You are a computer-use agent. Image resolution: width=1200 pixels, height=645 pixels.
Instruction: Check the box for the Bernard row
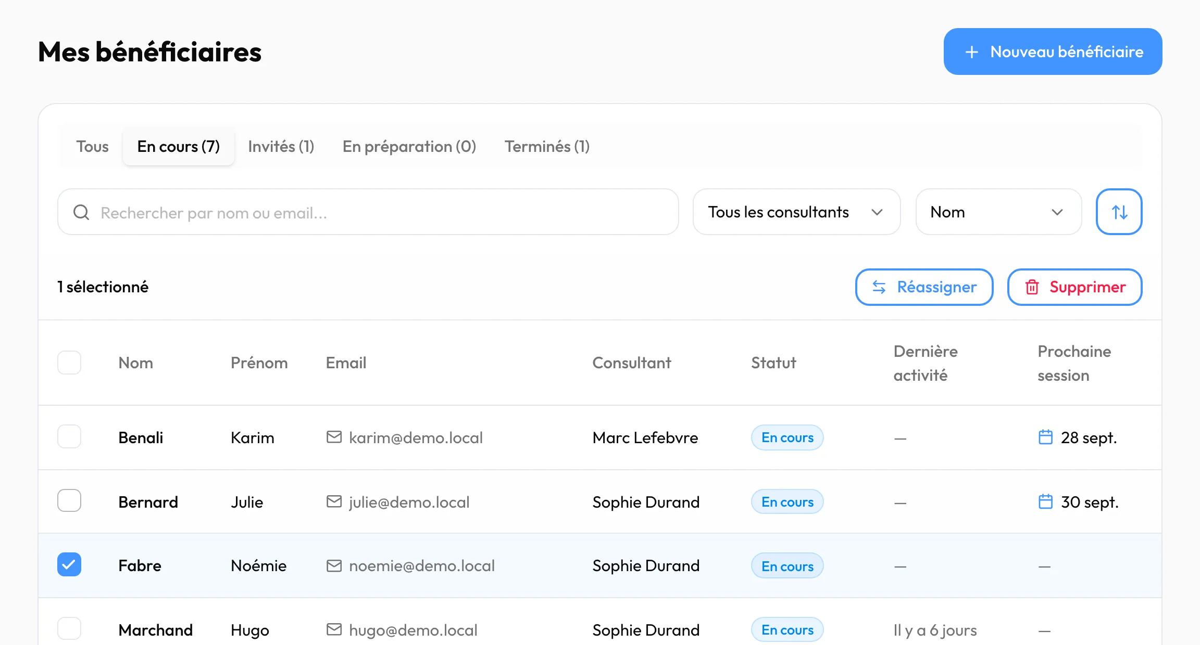coord(69,501)
